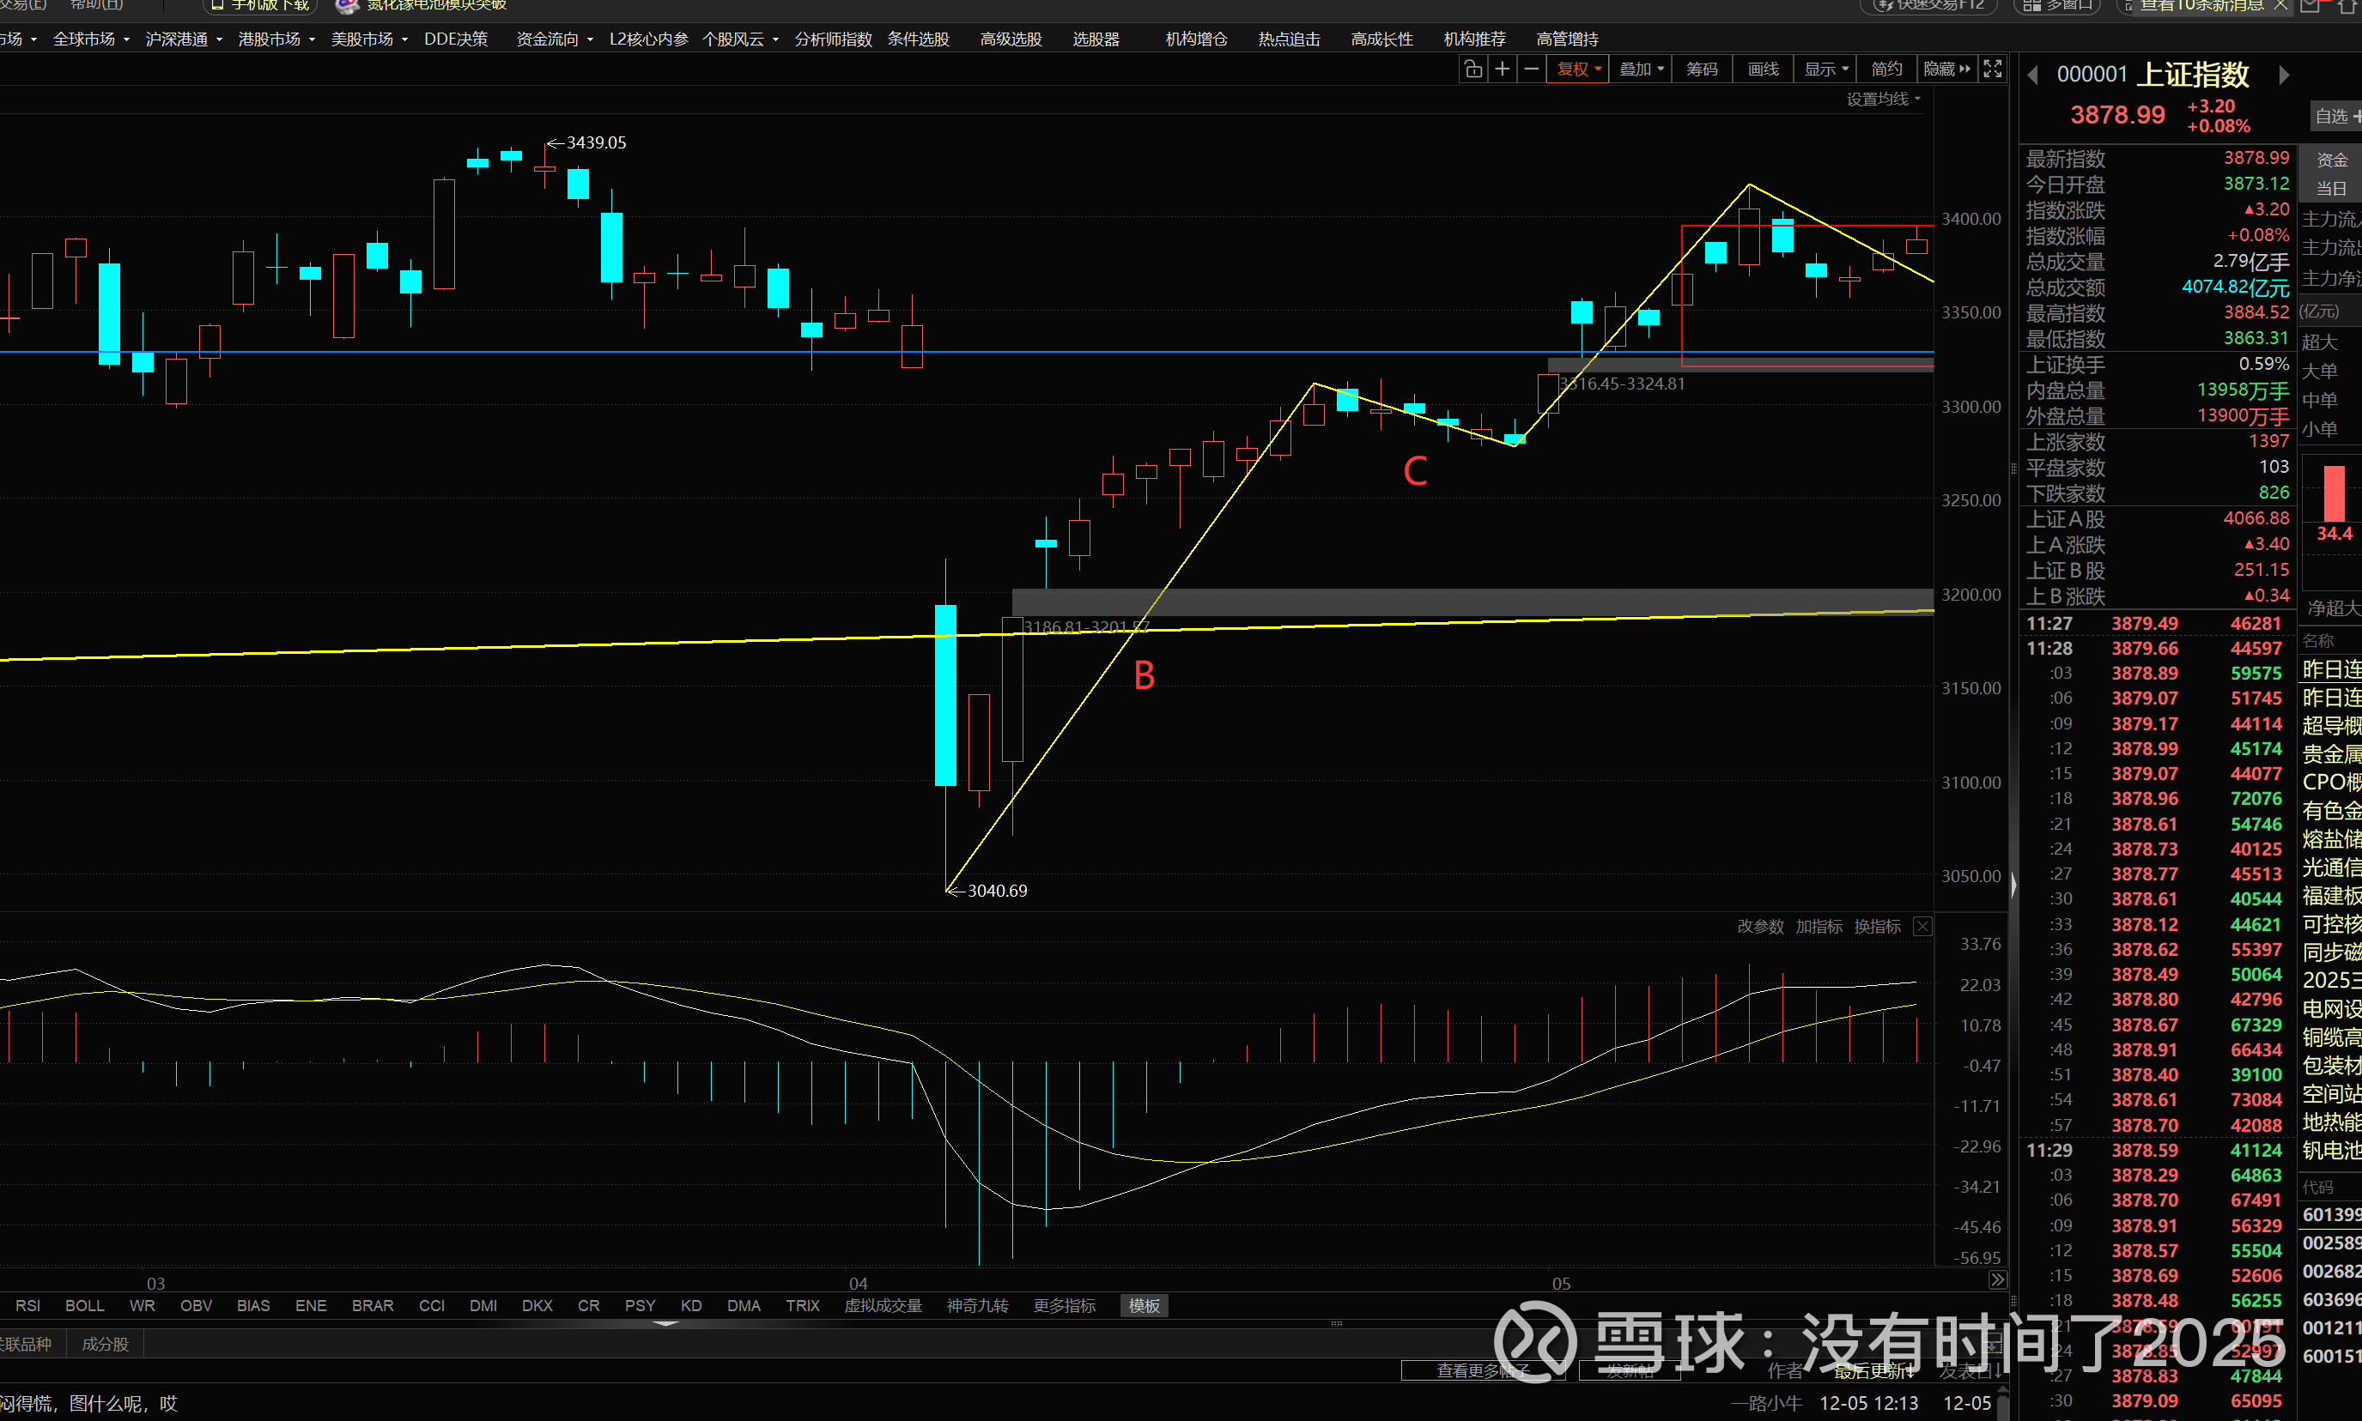Click the chart lock icon
Screen dimensions: 2362x1421
[1473, 69]
